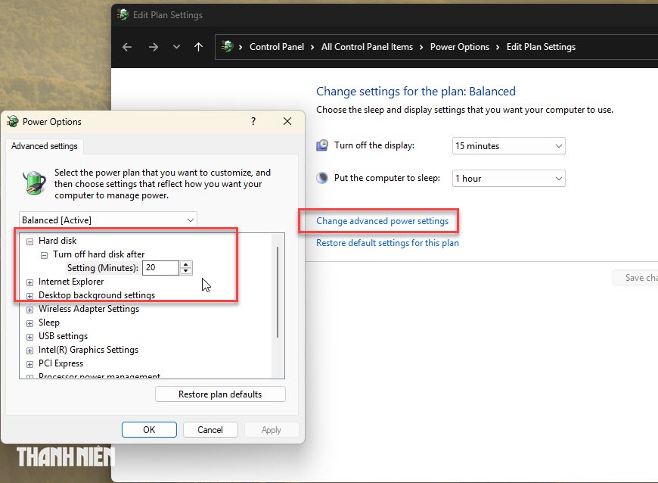Viewport: 658px width, 483px height.
Task: Click Cancel in Power Options
Action: pos(210,430)
